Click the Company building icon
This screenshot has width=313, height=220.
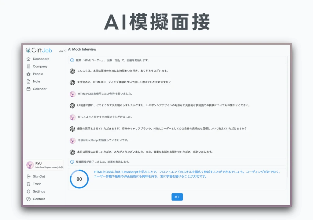coord(28,66)
